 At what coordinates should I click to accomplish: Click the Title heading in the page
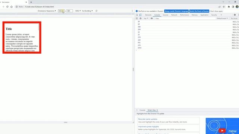point(9,29)
